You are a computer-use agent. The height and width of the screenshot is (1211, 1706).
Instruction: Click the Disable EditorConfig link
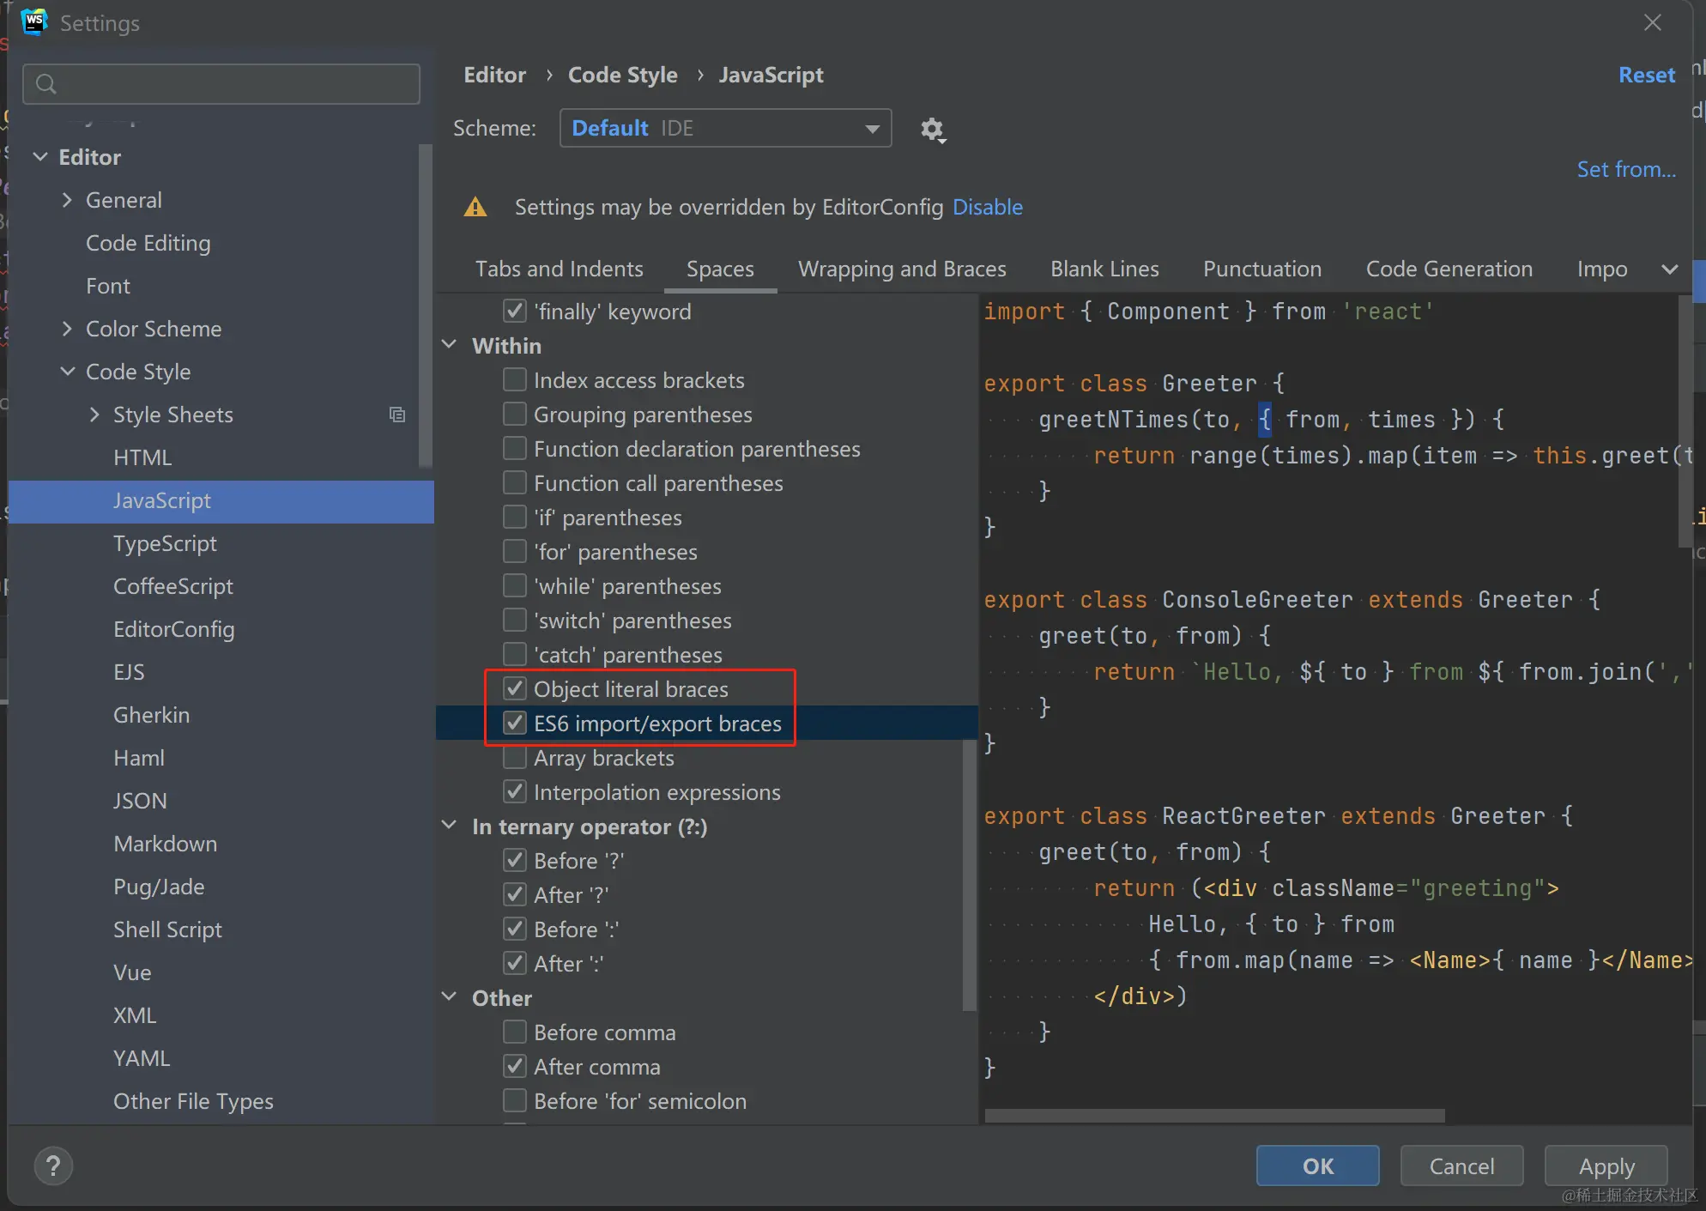pyautogui.click(x=987, y=208)
